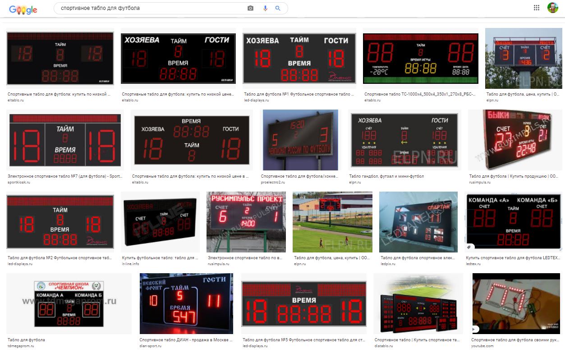Open the distablo.ru stadium scoreboards collage image
This screenshot has height=353, width=565.
coord(418,303)
